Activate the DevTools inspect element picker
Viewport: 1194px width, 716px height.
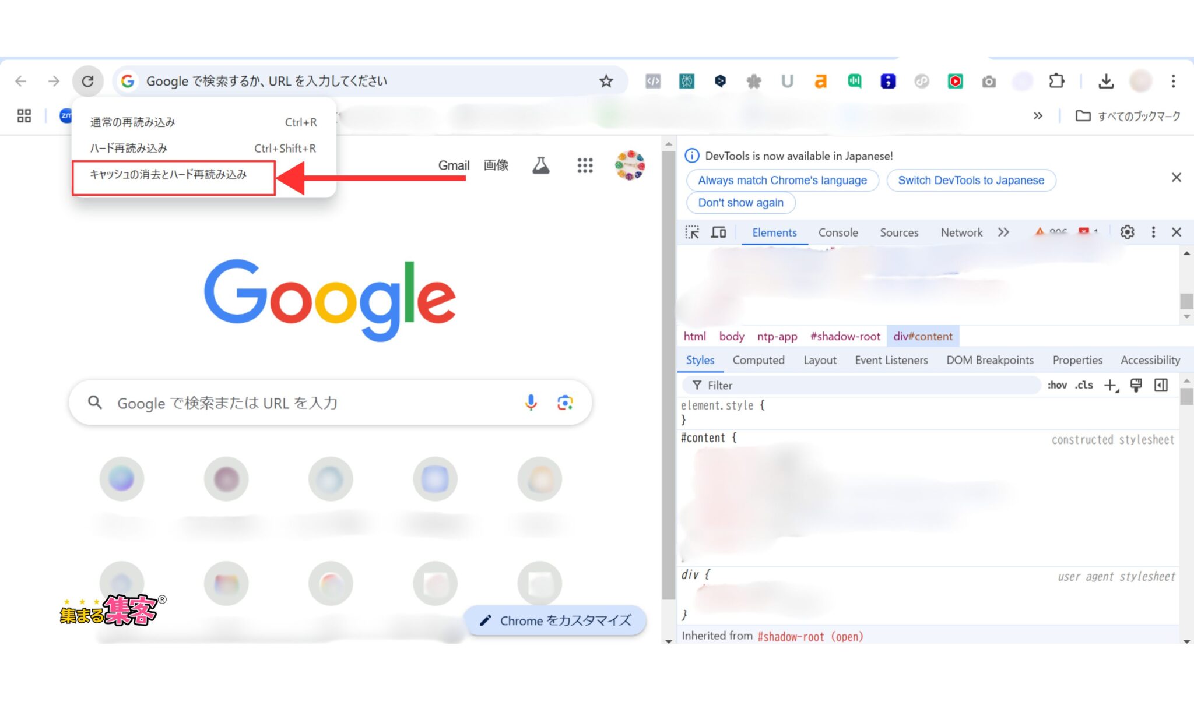pos(692,232)
